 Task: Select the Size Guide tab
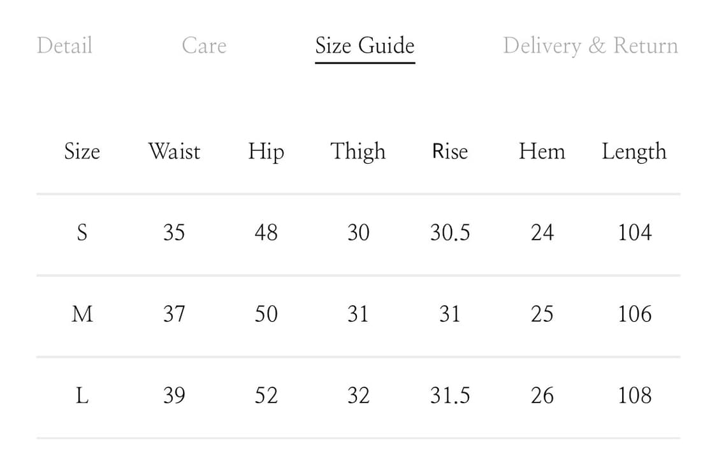(x=364, y=45)
